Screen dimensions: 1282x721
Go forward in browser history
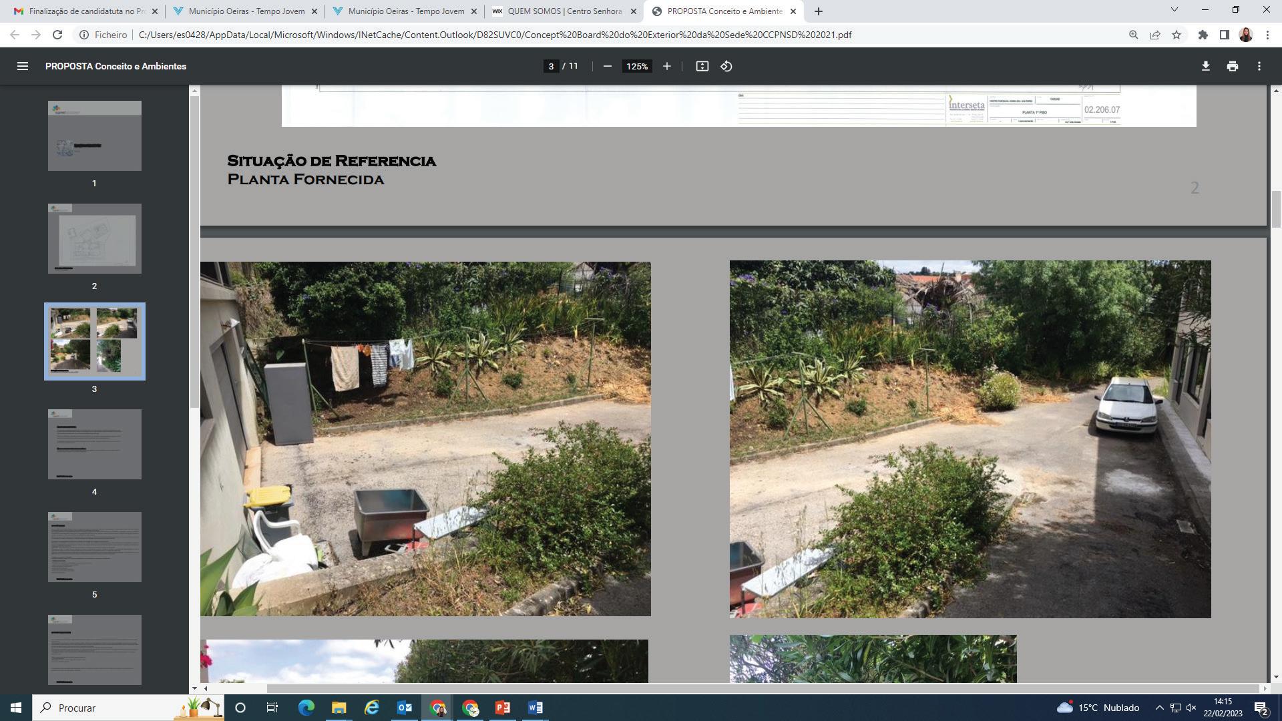point(36,35)
